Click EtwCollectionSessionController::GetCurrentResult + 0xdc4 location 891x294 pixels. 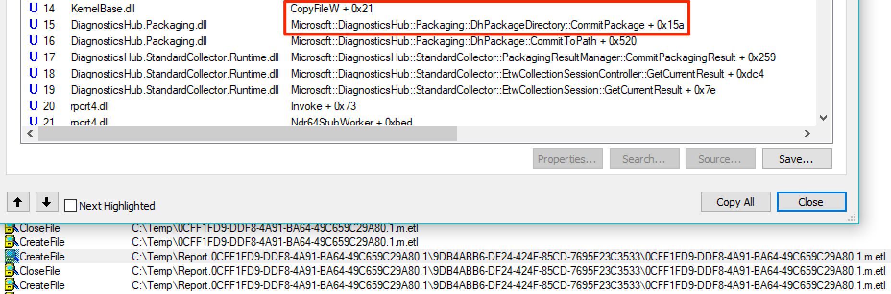(x=527, y=74)
